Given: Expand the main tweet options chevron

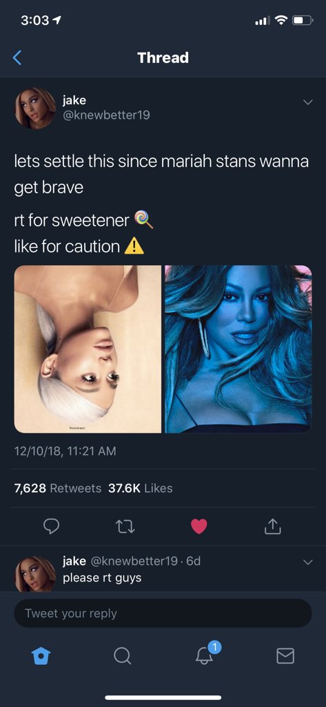Looking at the screenshot, I should 307,102.
